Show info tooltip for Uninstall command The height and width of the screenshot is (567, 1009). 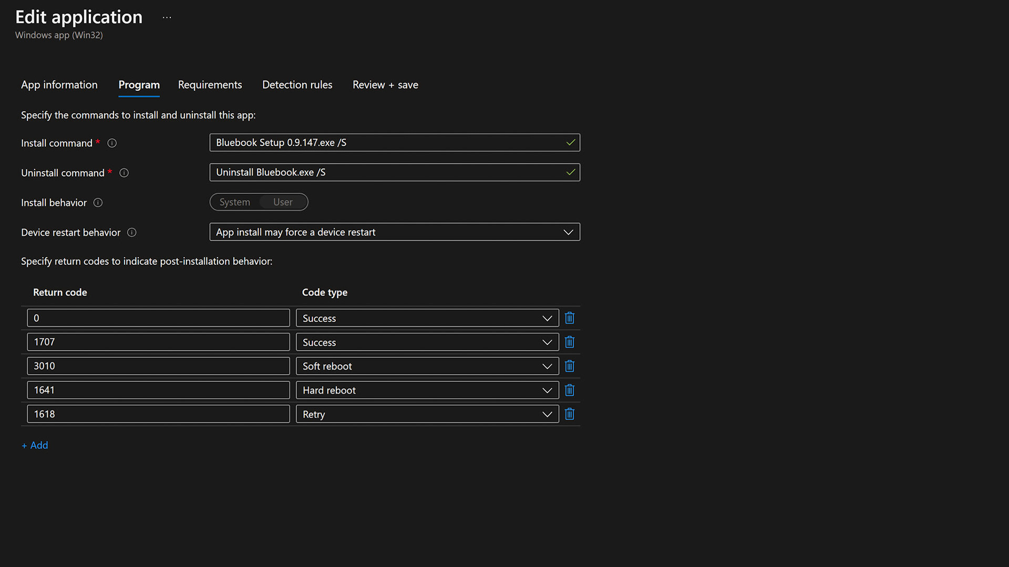(x=124, y=173)
